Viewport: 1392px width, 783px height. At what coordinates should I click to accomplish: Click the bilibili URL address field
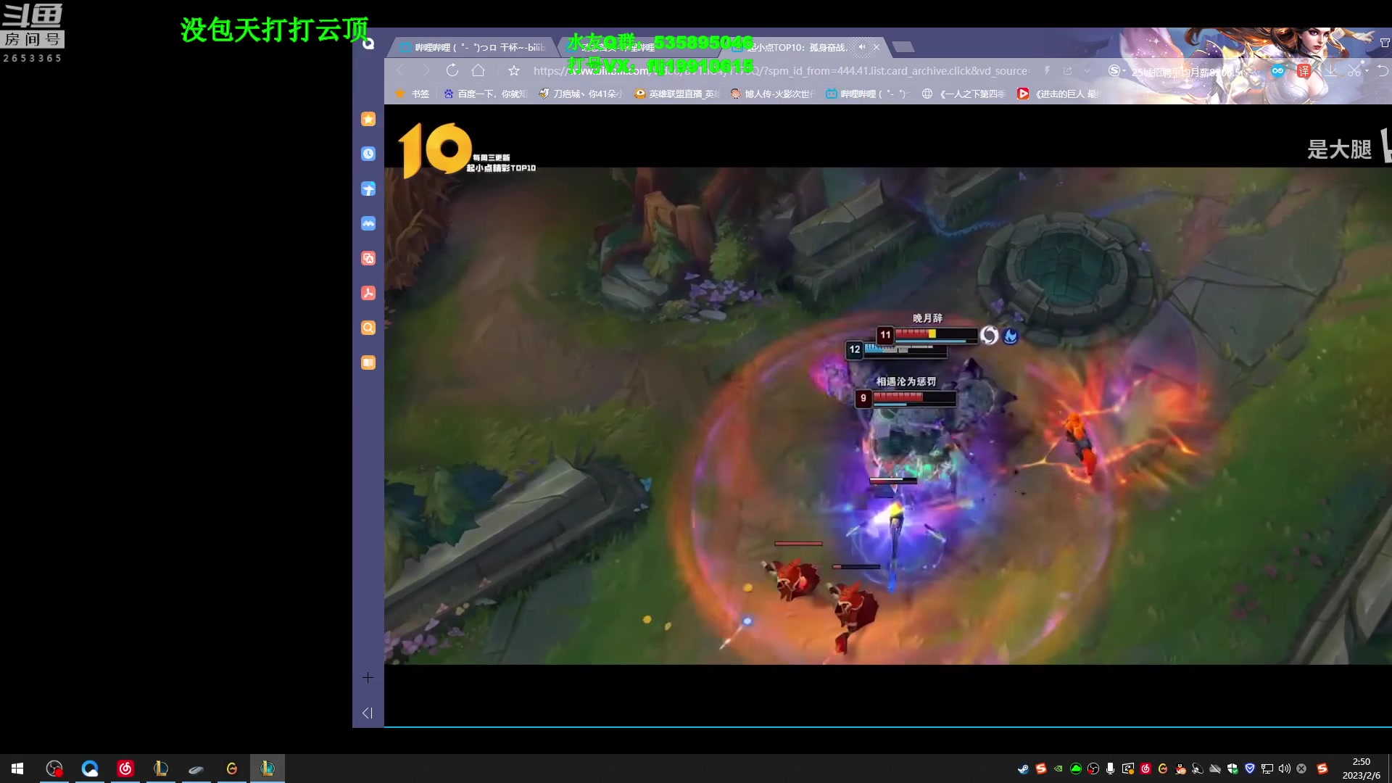782,70
